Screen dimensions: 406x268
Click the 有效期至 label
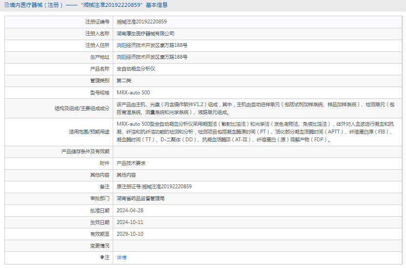pos(100,234)
